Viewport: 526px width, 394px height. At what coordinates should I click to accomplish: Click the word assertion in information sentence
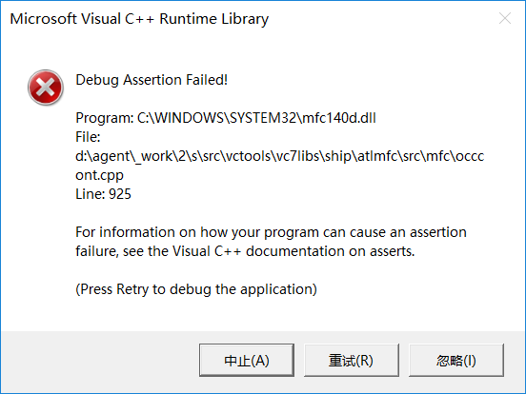(438, 232)
